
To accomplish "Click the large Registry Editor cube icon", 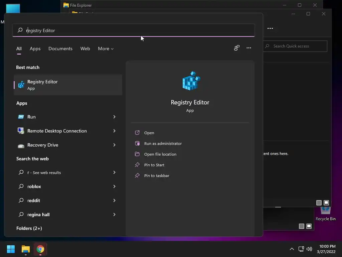I will pos(191,81).
